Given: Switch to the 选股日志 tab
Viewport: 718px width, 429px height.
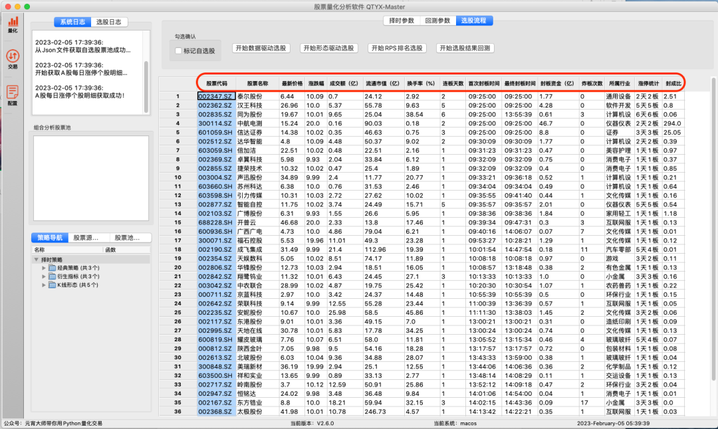Looking at the screenshot, I should point(109,22).
